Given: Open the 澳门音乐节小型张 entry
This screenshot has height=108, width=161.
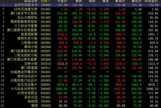Looking at the screenshot, I should pos(24,14).
